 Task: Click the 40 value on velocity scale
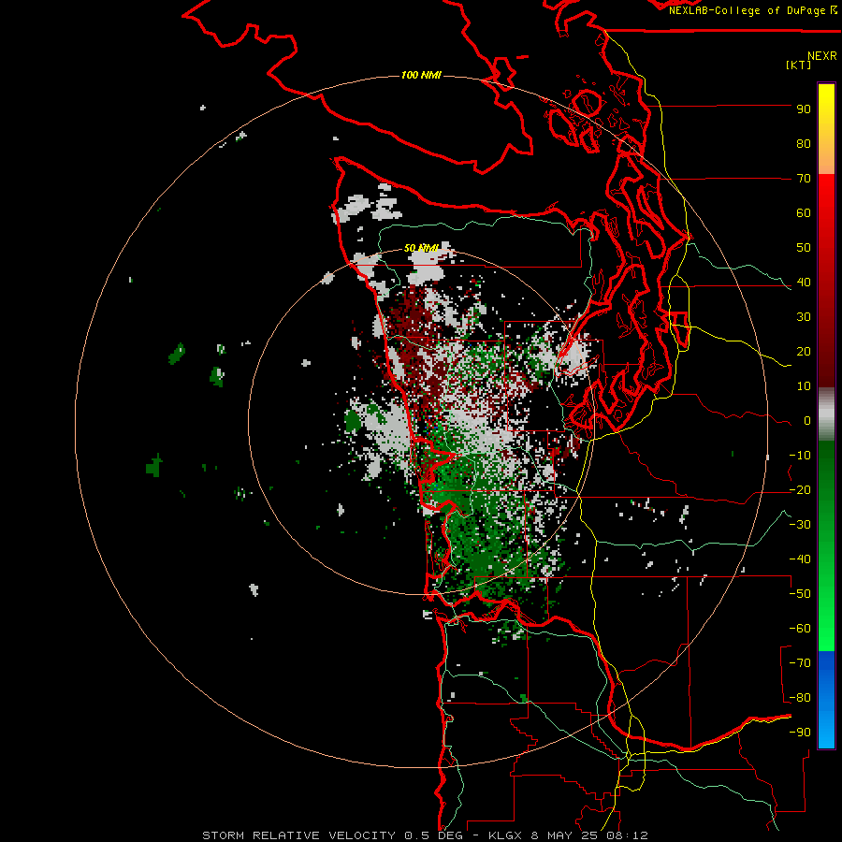pyautogui.click(x=804, y=283)
